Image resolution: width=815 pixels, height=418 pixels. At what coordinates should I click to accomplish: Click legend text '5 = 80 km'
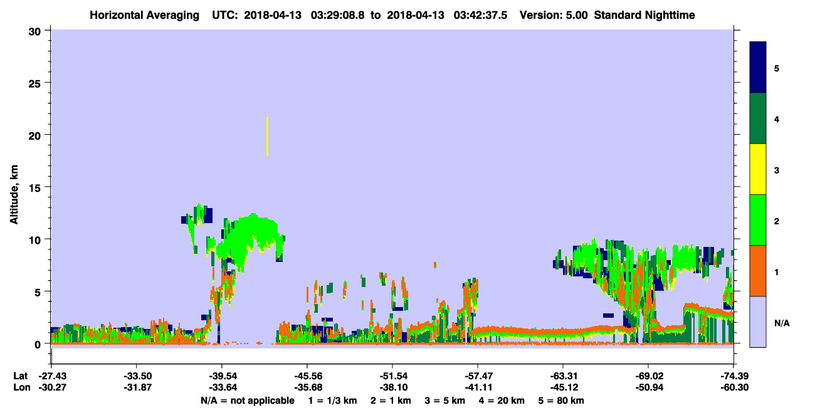562,400
